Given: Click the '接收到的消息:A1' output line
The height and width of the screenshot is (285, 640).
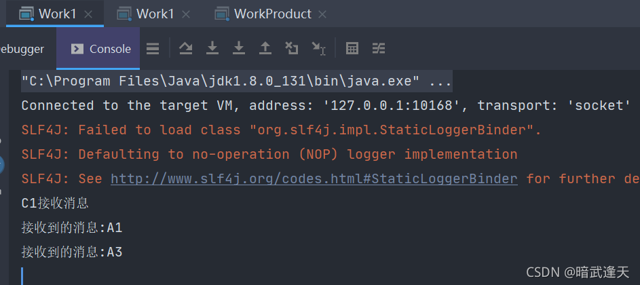Looking at the screenshot, I should (x=72, y=228).
